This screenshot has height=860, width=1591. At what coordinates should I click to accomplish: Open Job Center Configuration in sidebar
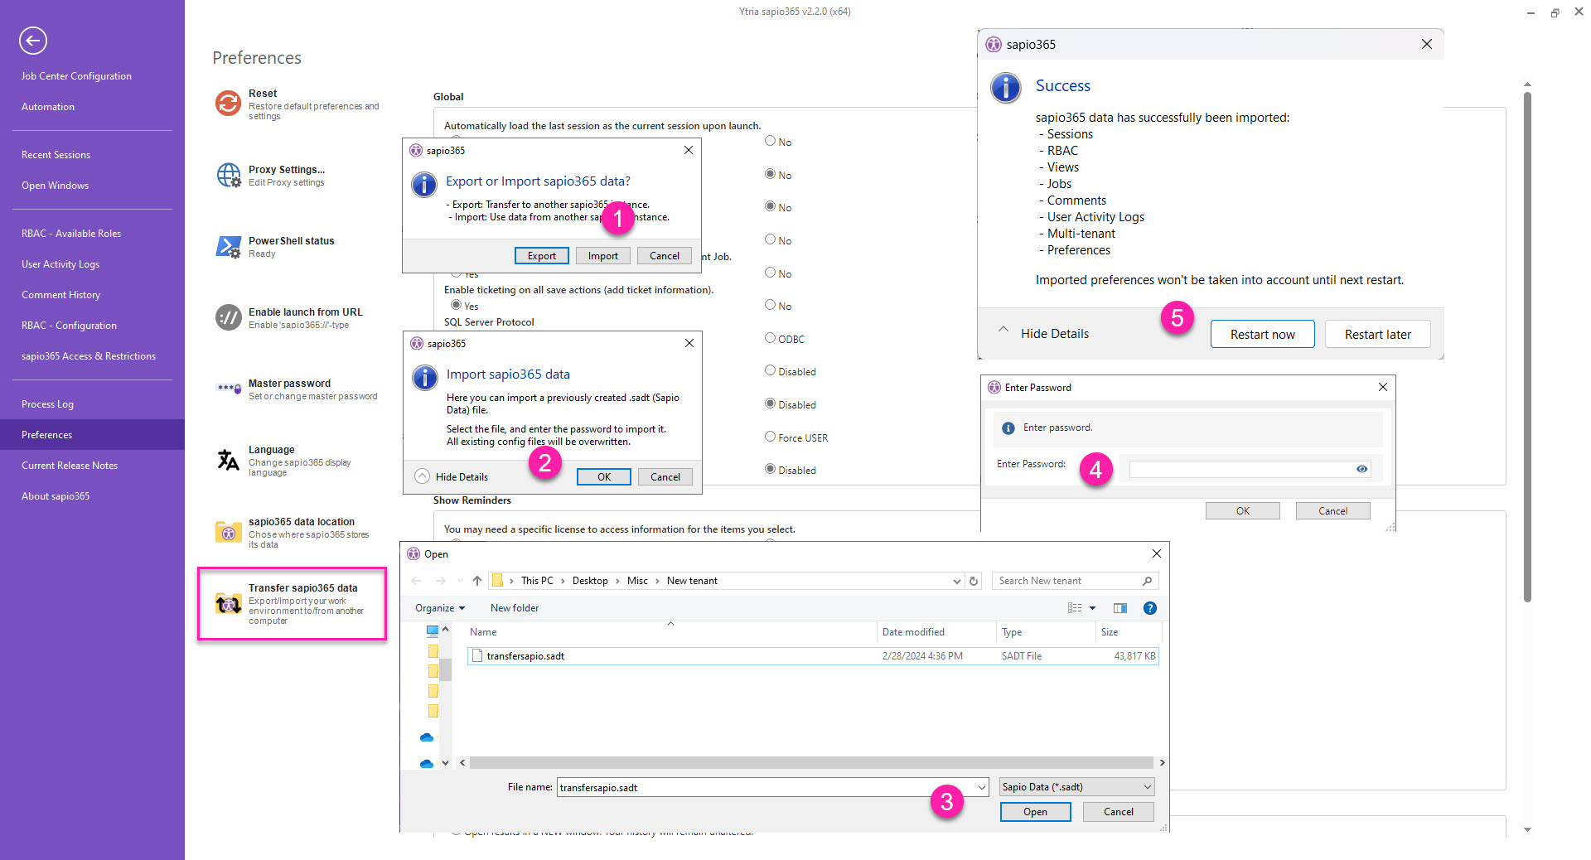[x=76, y=75]
